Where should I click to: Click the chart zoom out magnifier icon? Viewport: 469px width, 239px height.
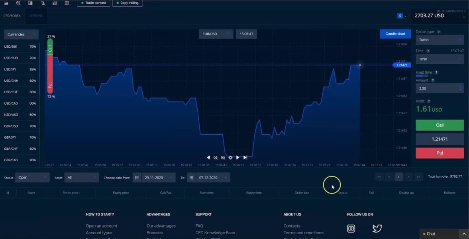click(x=216, y=158)
